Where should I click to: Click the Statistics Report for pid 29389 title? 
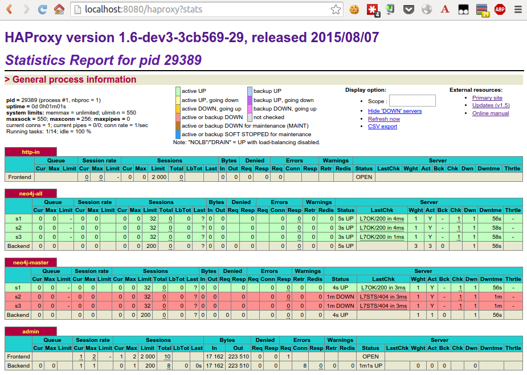coord(103,60)
